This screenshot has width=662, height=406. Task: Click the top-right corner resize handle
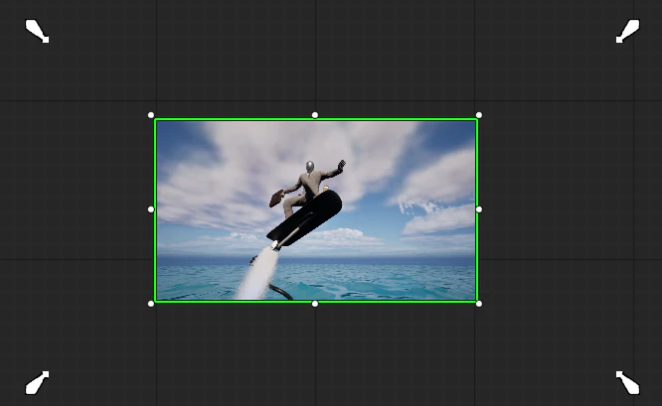479,115
